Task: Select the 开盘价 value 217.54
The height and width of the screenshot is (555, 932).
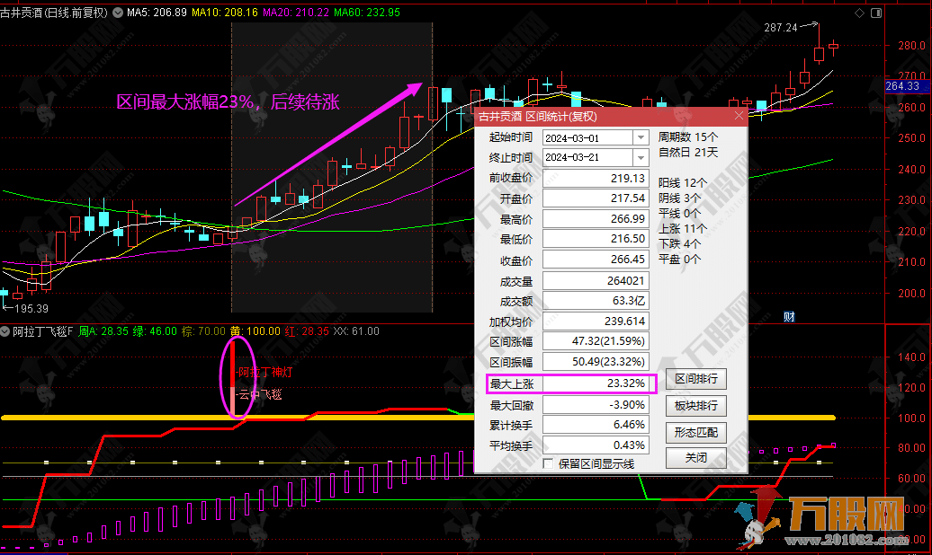Action: point(596,198)
